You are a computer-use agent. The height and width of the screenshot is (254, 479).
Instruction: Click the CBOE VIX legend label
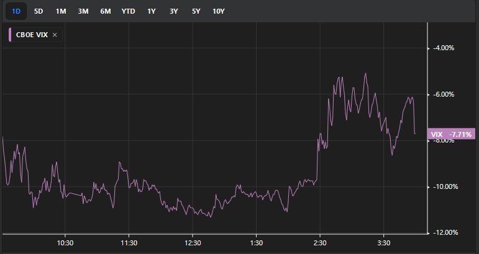click(x=32, y=35)
